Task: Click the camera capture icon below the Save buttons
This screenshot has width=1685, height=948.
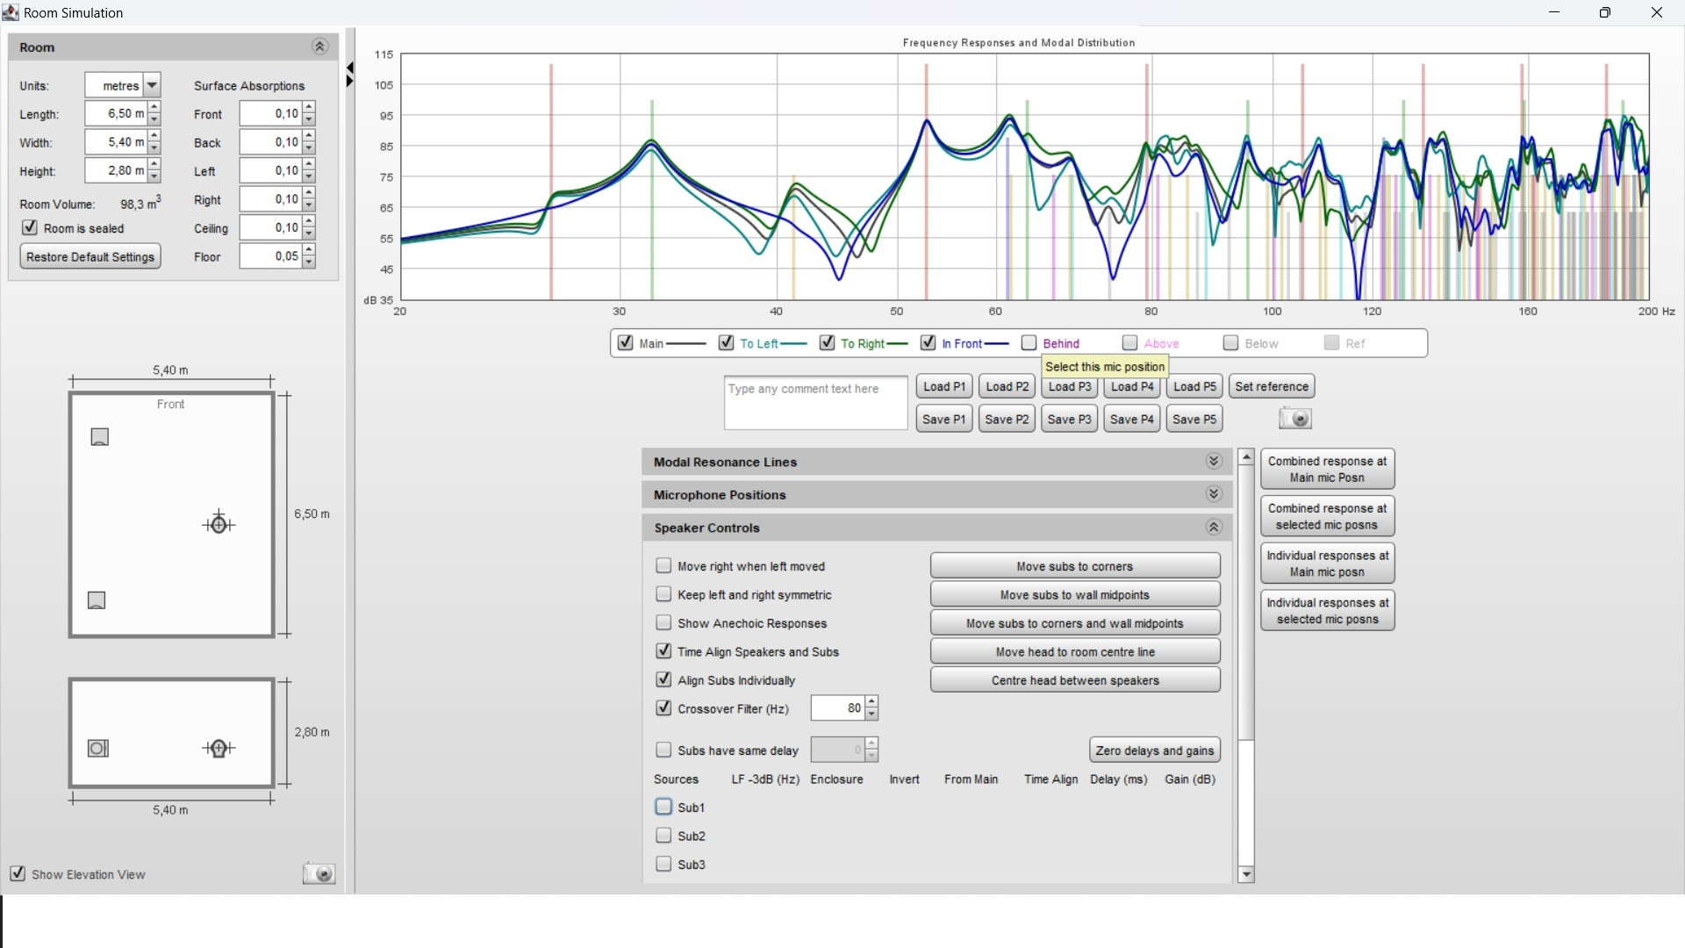Action: coord(1294,419)
